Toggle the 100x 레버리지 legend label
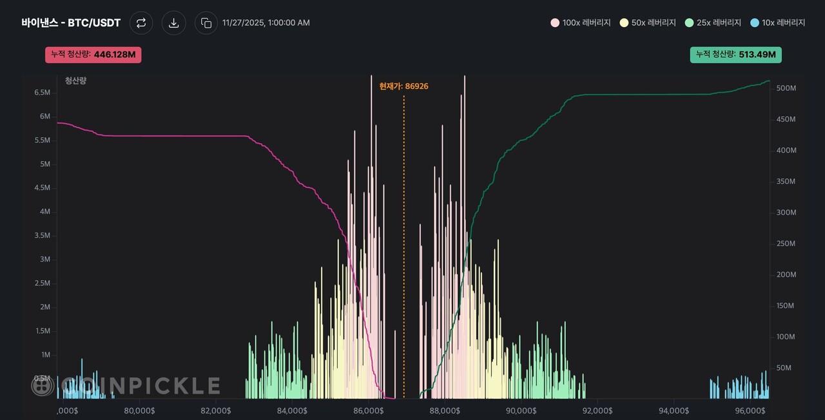The width and height of the screenshot is (825, 420). coord(586,23)
